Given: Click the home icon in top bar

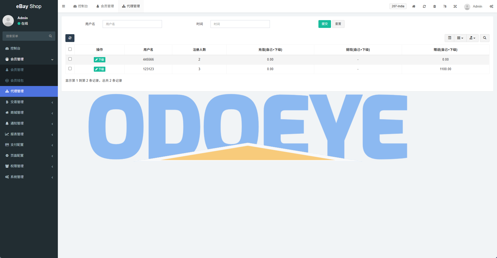Looking at the screenshot, I should point(414,6).
